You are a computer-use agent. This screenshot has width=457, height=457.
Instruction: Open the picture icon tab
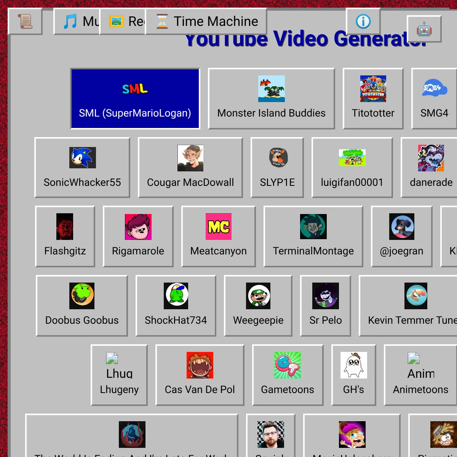tap(123, 21)
